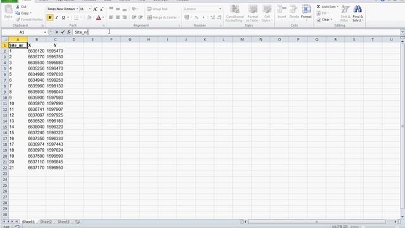Click the Fill Color bucket icon

(x=89, y=18)
